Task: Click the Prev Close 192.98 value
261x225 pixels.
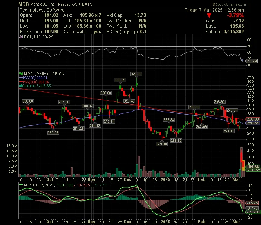Action: (51, 32)
